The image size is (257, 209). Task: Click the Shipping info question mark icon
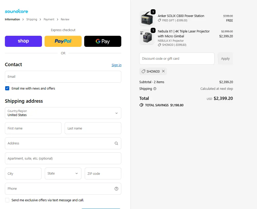pyautogui.click(x=155, y=89)
